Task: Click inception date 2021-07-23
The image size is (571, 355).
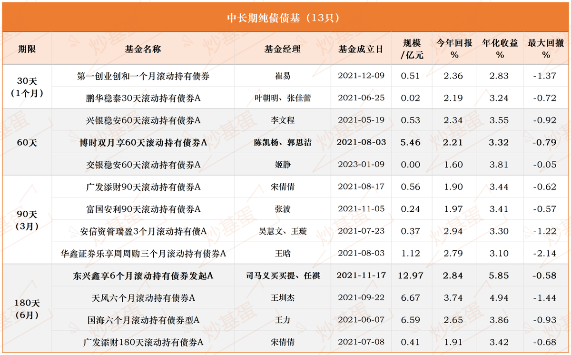Action: 361,231
